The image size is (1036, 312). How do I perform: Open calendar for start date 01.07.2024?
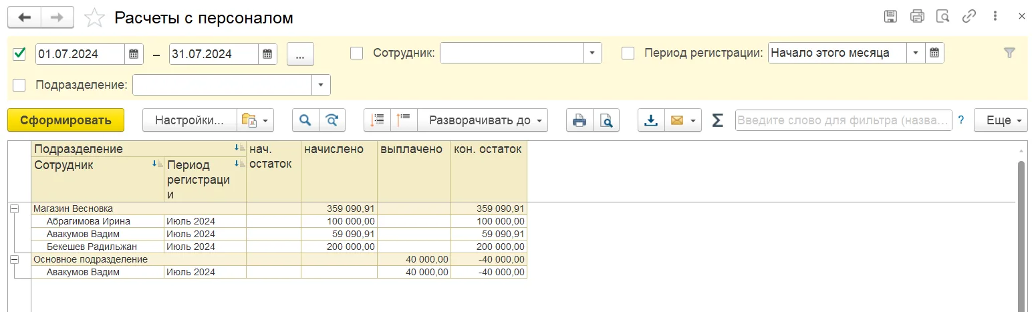[x=134, y=54]
